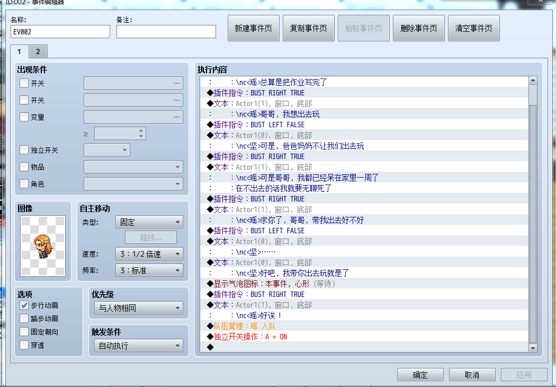The height and width of the screenshot is (387, 556).
Task: Select the 队伍管理：瑶 入队 command
Action: [364, 326]
